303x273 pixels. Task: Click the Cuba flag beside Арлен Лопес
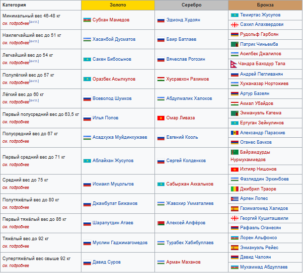click(234, 199)
